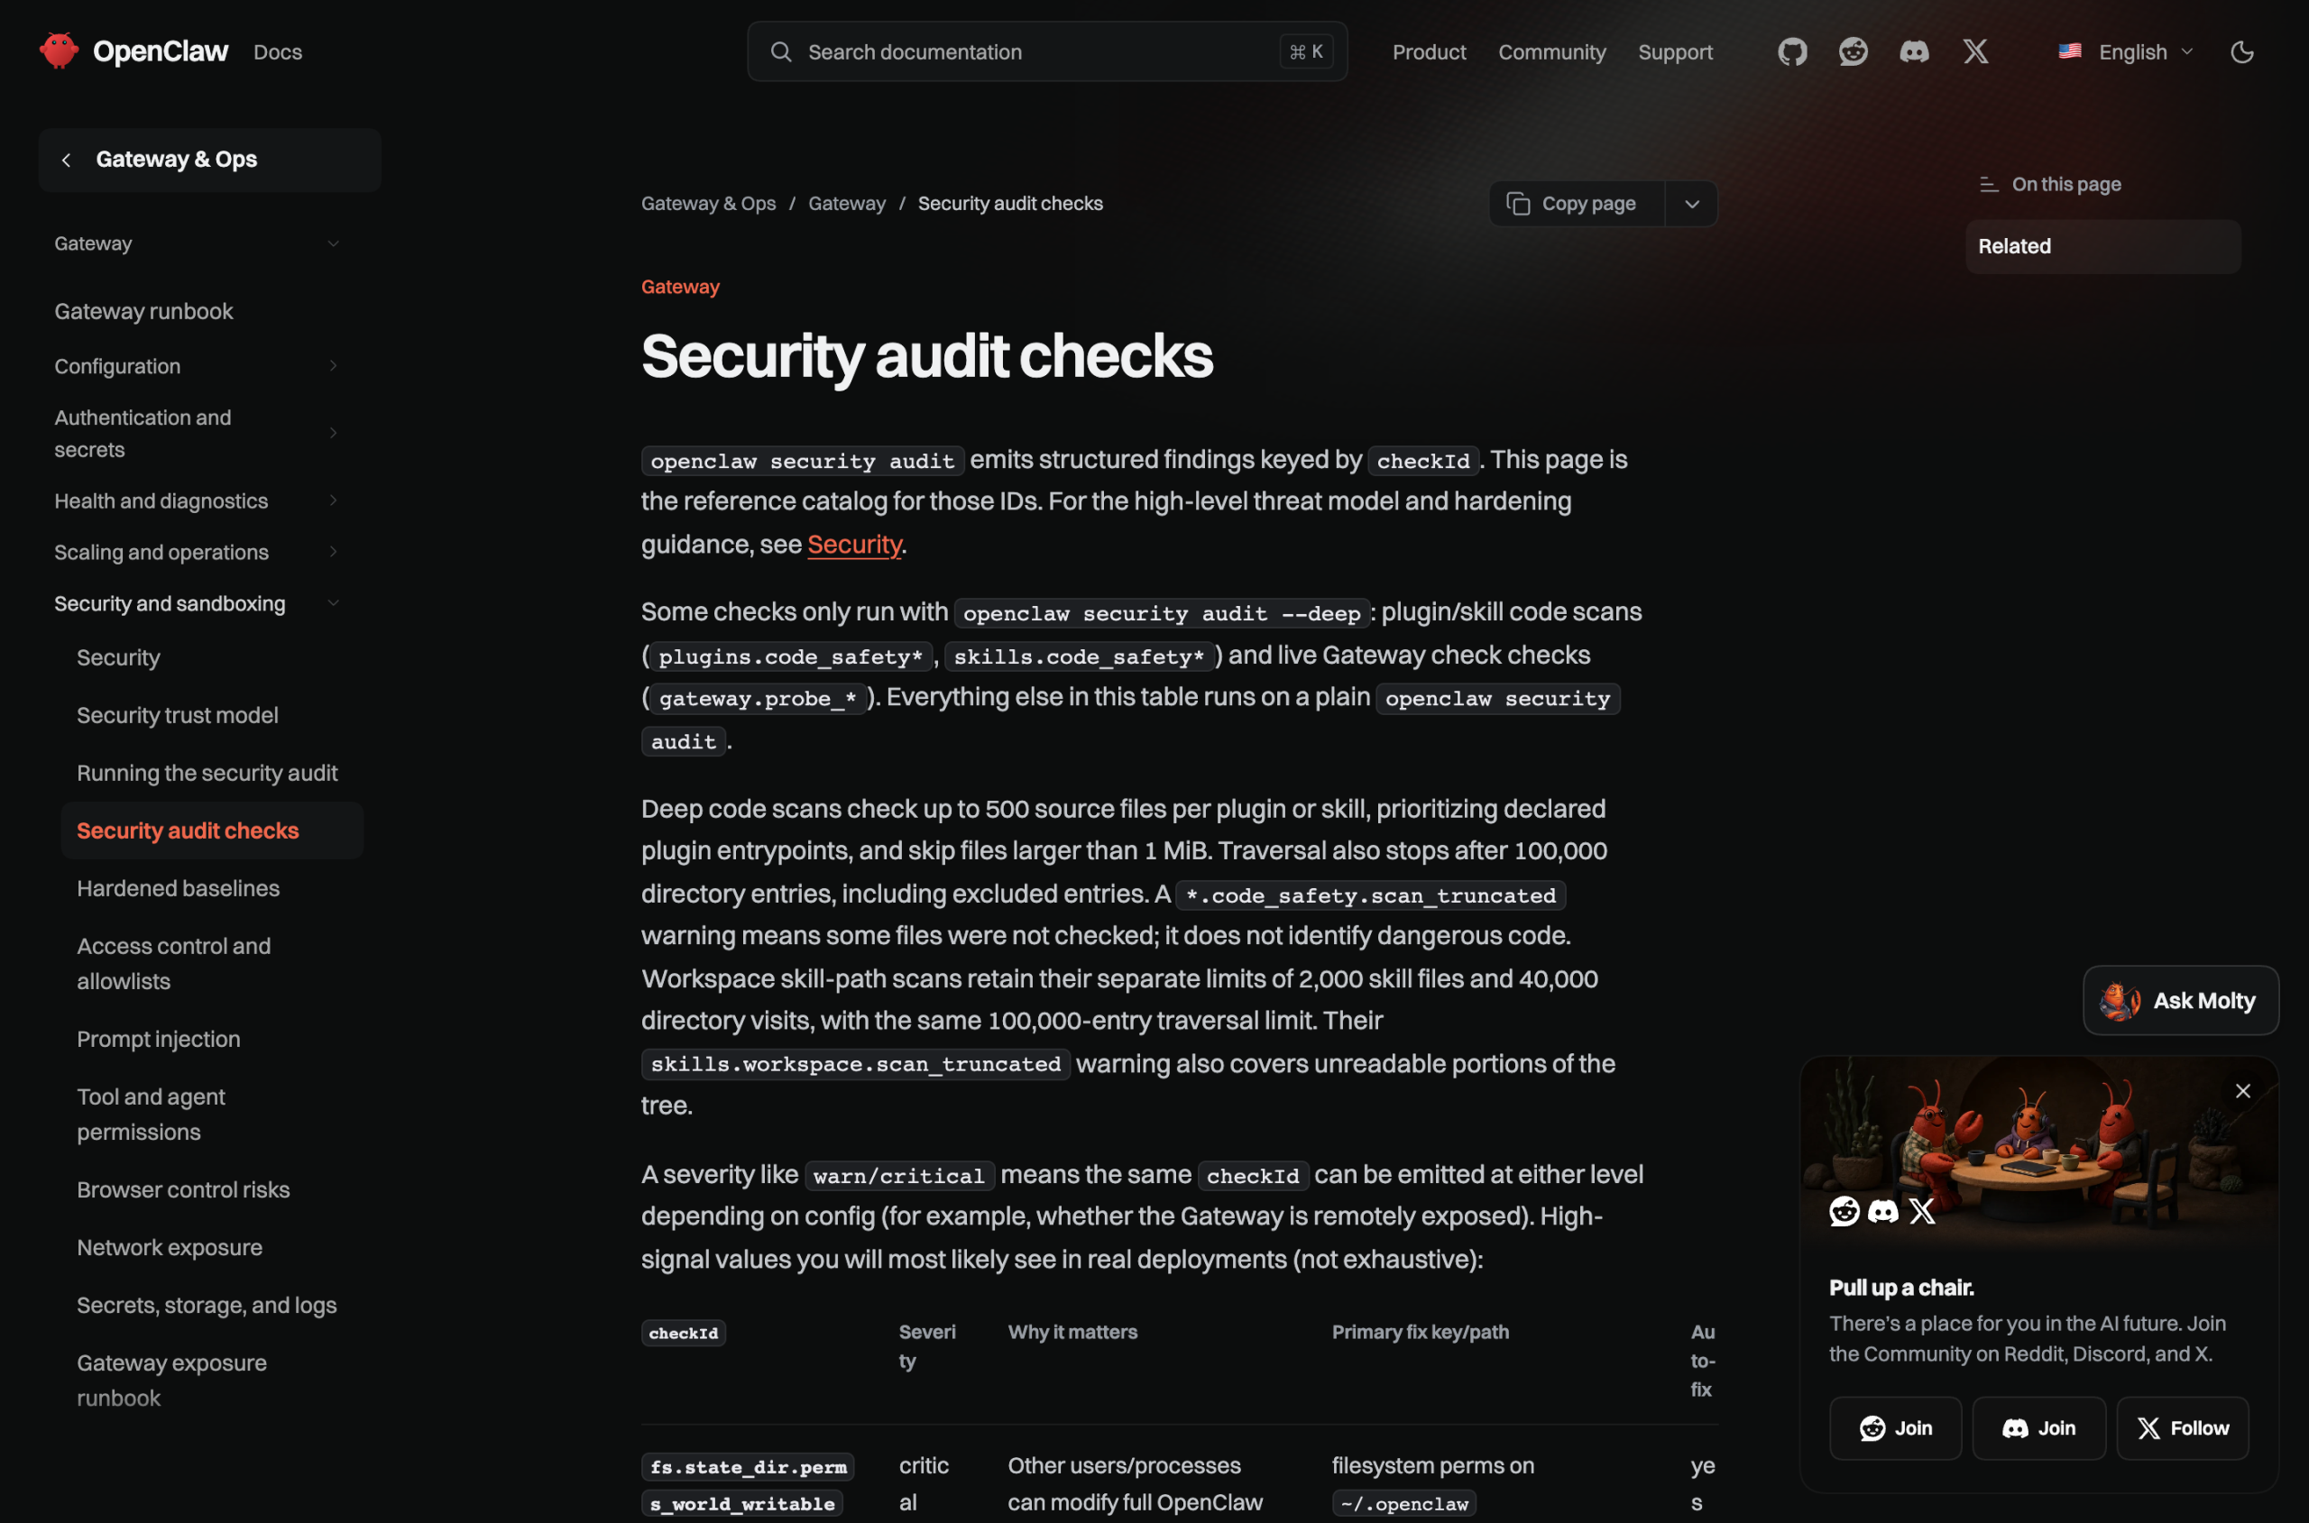Follow the Security link in intro paragraph
The width and height of the screenshot is (2309, 1523).
pos(854,544)
